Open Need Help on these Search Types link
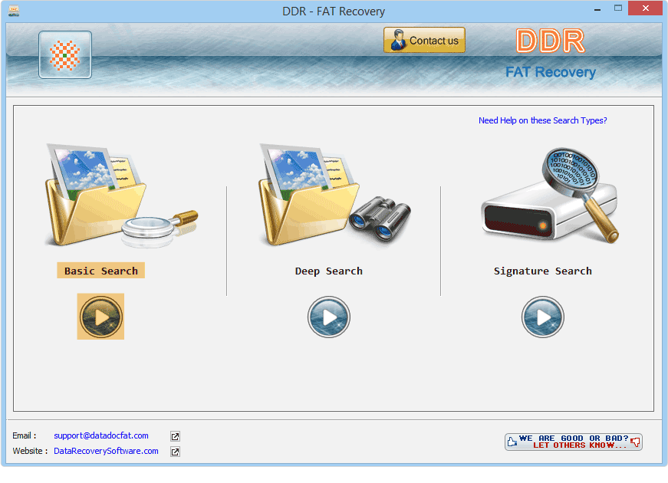This screenshot has width=668, height=483. pyautogui.click(x=542, y=120)
